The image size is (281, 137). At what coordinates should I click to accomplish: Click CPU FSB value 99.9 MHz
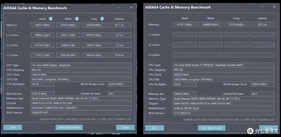[x=81, y=79]
